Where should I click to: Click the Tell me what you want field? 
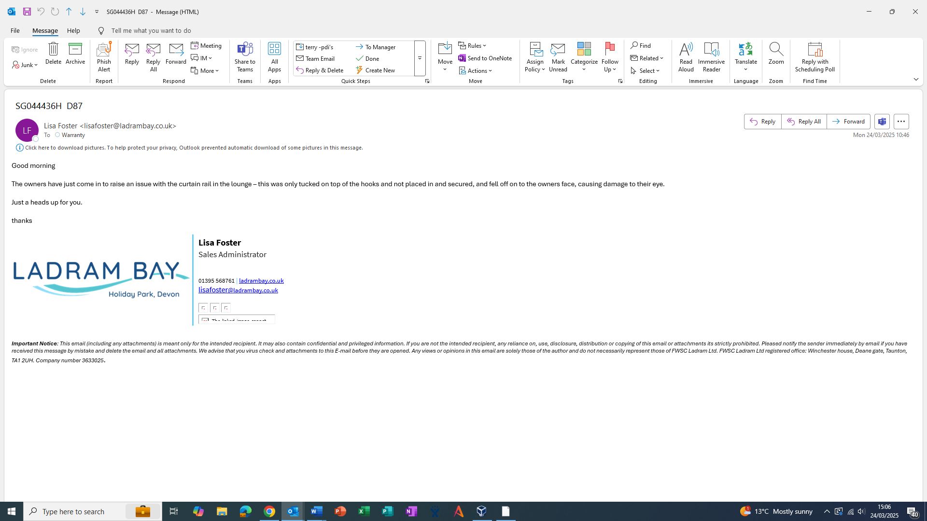pyautogui.click(x=151, y=31)
